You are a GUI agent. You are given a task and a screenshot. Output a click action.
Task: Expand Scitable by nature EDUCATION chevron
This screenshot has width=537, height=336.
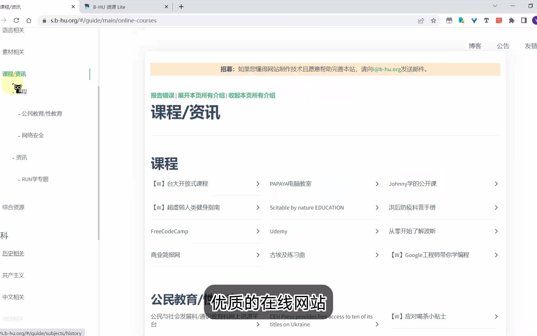(377, 208)
